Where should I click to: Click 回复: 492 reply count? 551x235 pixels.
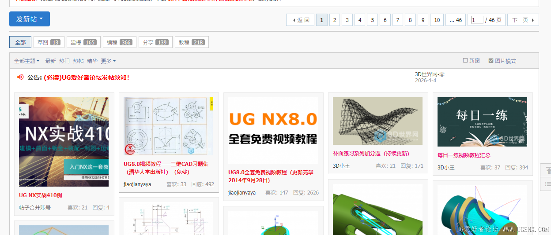pos(203,184)
